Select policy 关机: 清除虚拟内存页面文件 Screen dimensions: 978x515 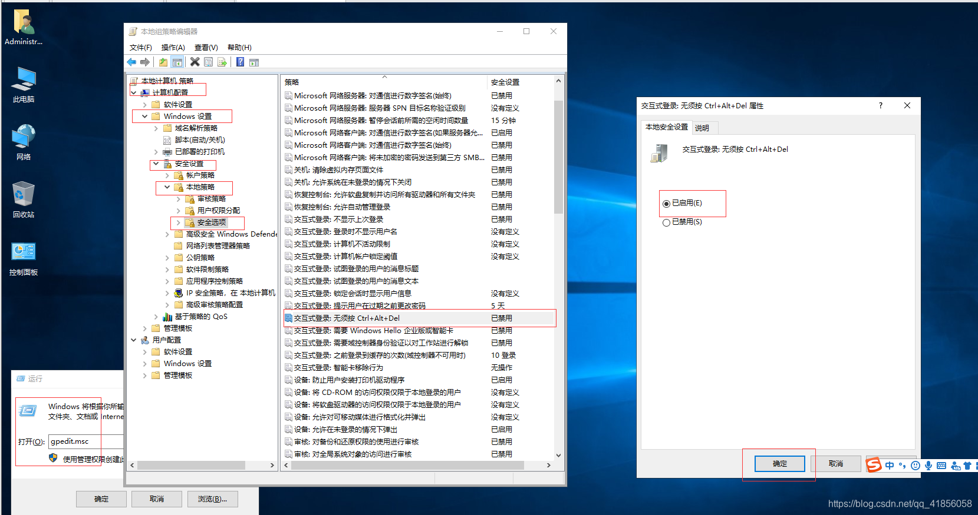[x=419, y=170]
